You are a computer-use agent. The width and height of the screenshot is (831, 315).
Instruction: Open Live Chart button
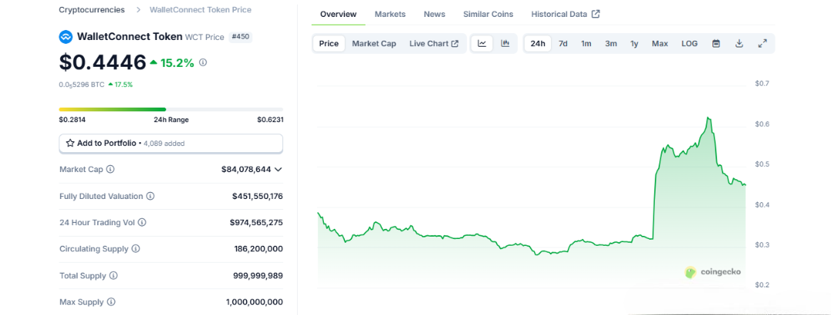[434, 44]
